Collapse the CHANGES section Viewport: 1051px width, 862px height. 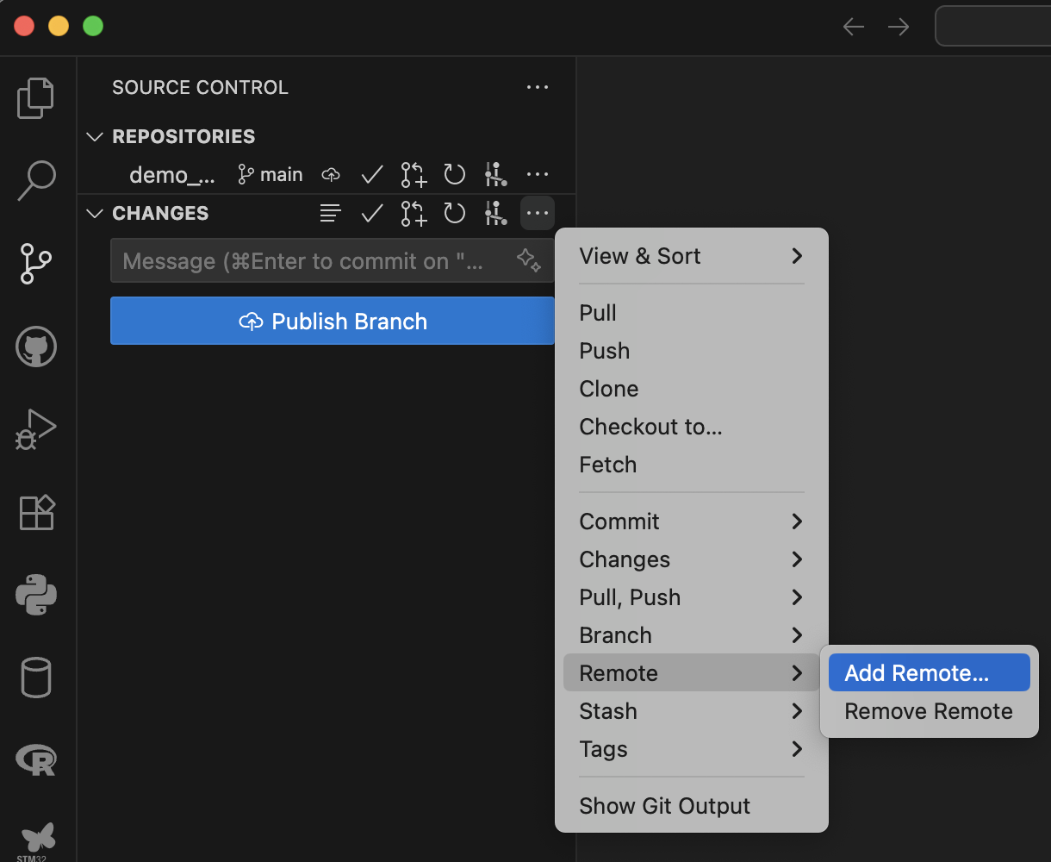94,213
